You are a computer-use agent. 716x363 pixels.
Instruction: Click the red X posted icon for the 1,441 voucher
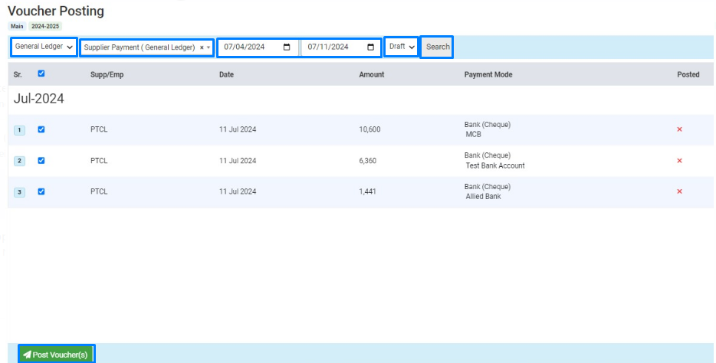[x=679, y=191]
